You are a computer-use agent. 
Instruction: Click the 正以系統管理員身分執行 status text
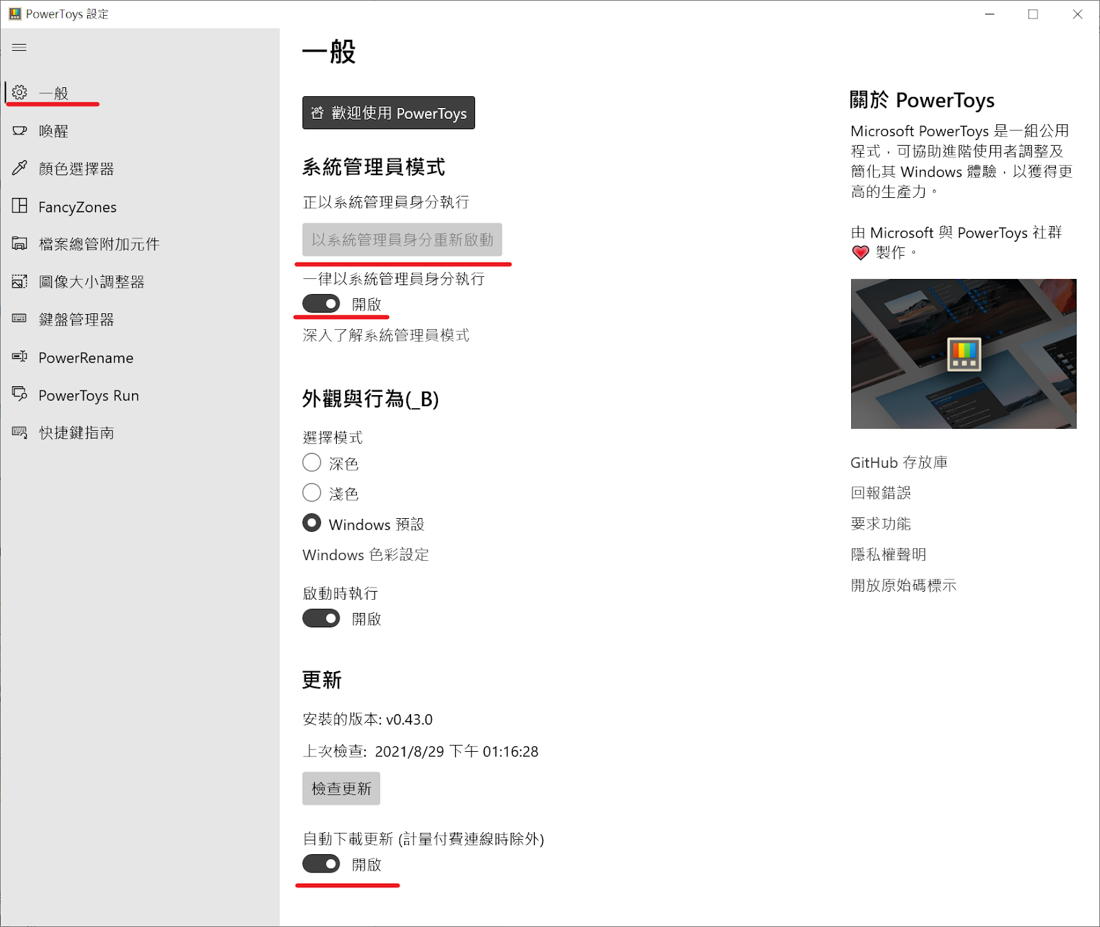pyautogui.click(x=386, y=202)
